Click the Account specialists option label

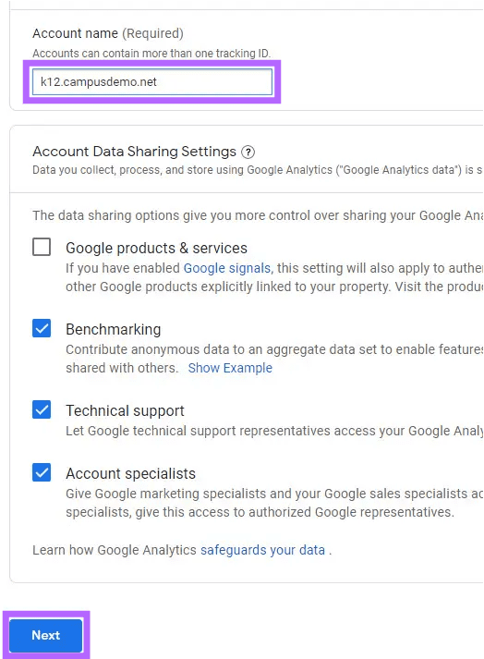(x=130, y=473)
